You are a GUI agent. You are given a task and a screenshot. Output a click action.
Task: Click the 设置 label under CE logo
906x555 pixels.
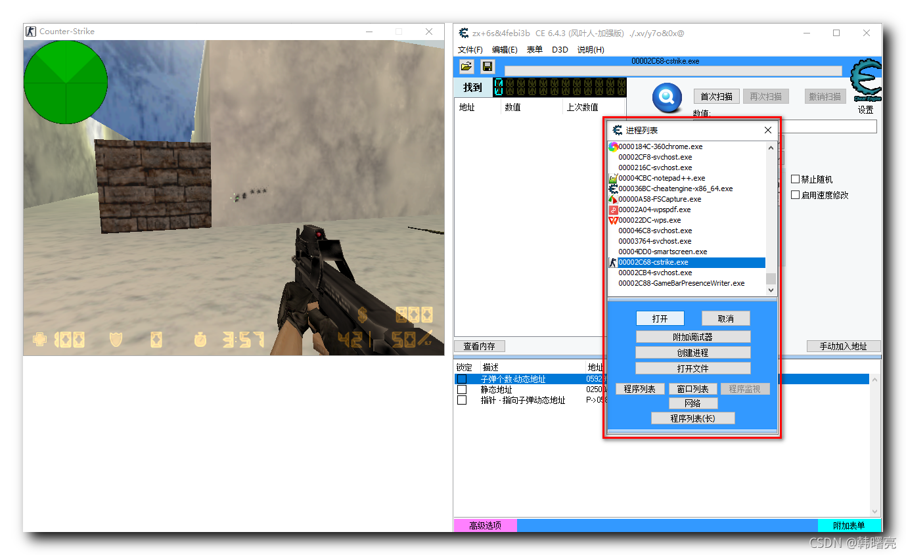866,110
